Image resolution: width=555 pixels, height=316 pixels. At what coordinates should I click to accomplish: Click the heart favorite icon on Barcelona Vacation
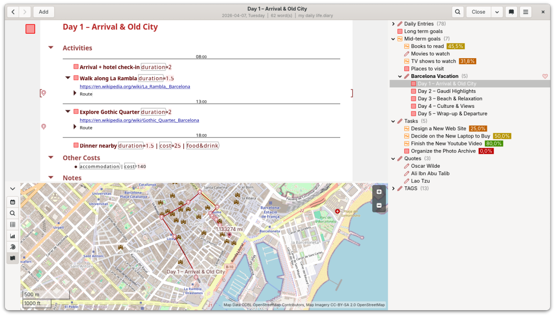545,76
